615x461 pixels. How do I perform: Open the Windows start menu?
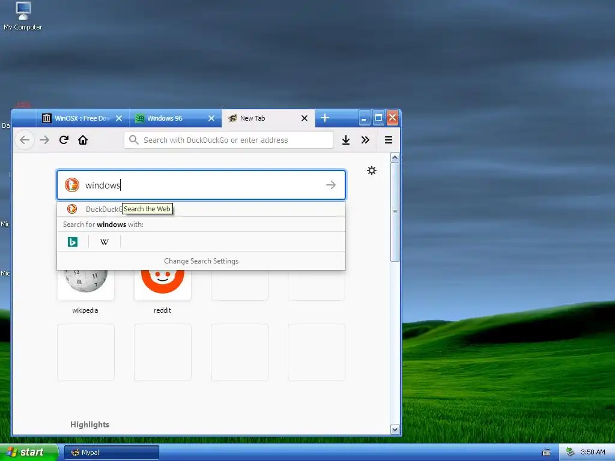(x=29, y=452)
